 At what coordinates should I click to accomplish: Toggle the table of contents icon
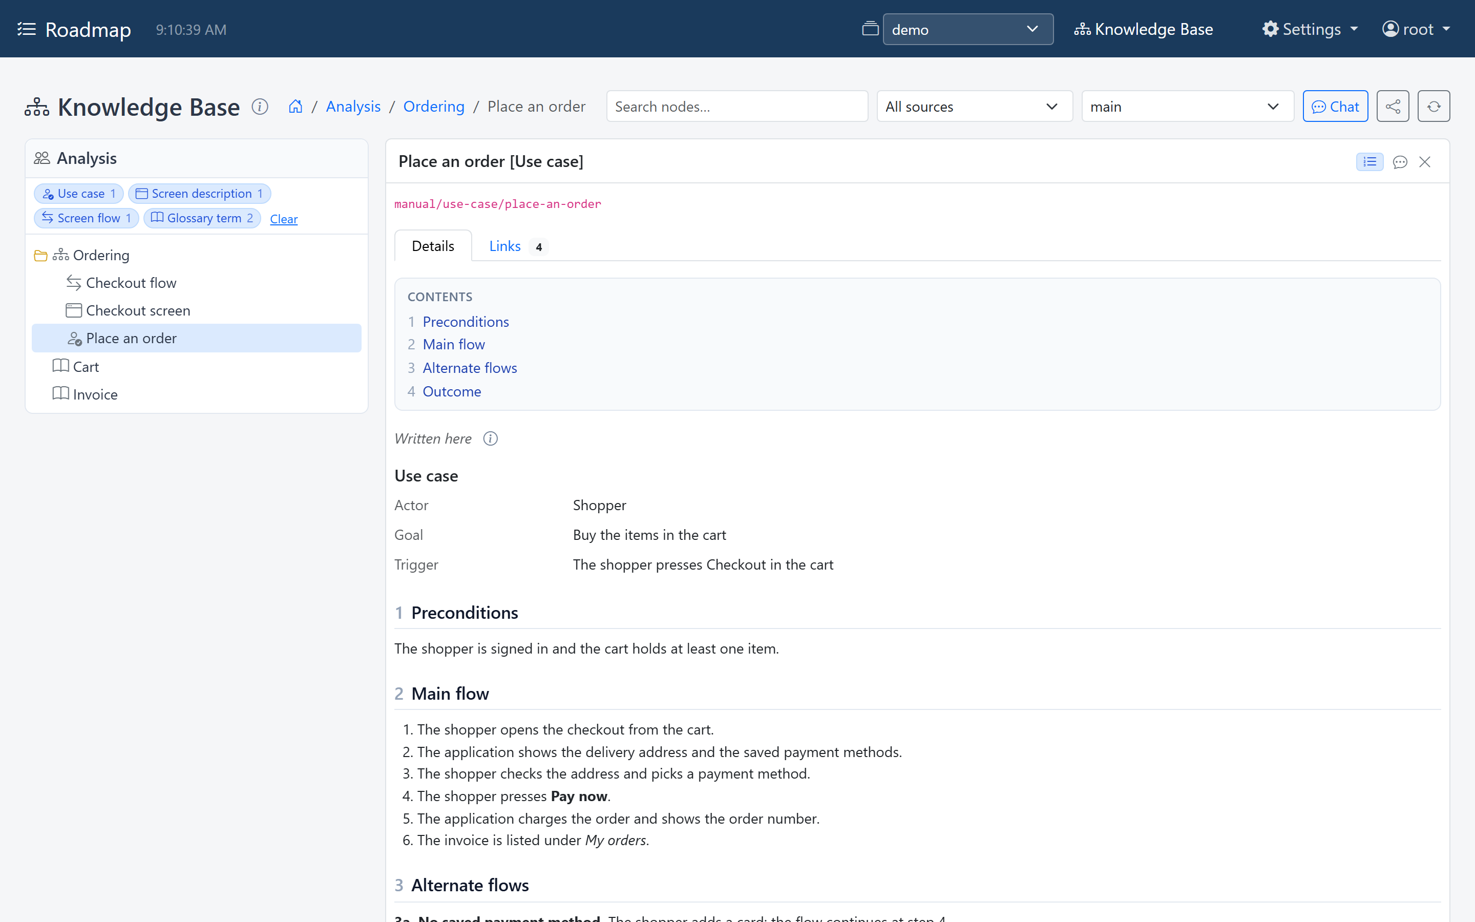click(1369, 161)
